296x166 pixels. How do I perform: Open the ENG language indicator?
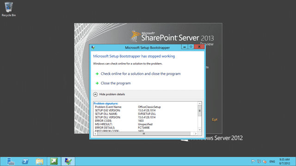272,161
